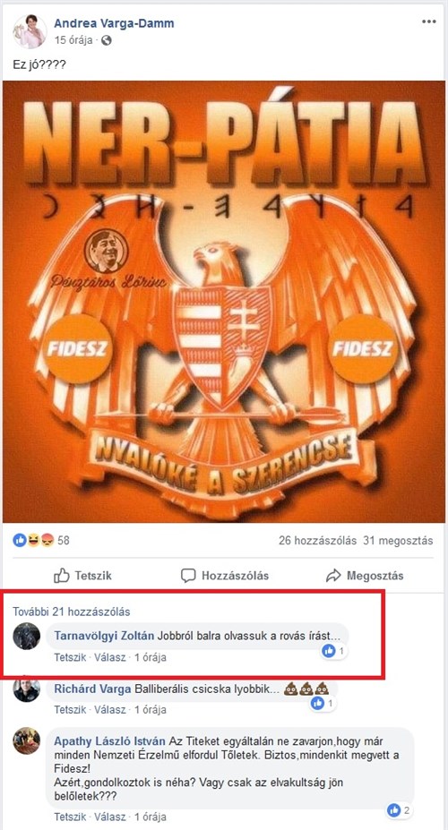Image resolution: width=448 pixels, height=830 pixels.
Task: Open the 31 megosztás shares list
Action: pyautogui.click(x=398, y=541)
